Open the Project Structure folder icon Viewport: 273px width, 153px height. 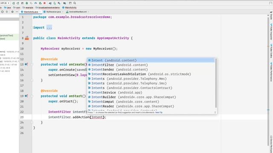click(64, 3)
